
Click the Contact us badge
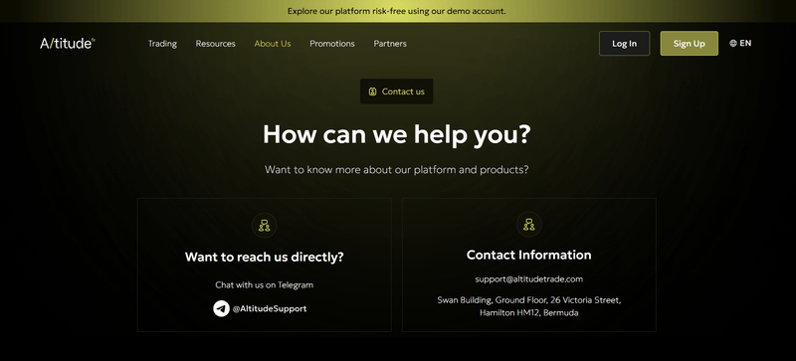click(396, 91)
